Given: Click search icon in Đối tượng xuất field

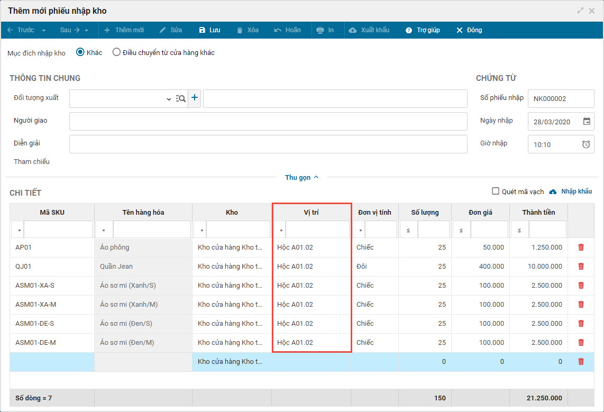Looking at the screenshot, I should tap(181, 98).
